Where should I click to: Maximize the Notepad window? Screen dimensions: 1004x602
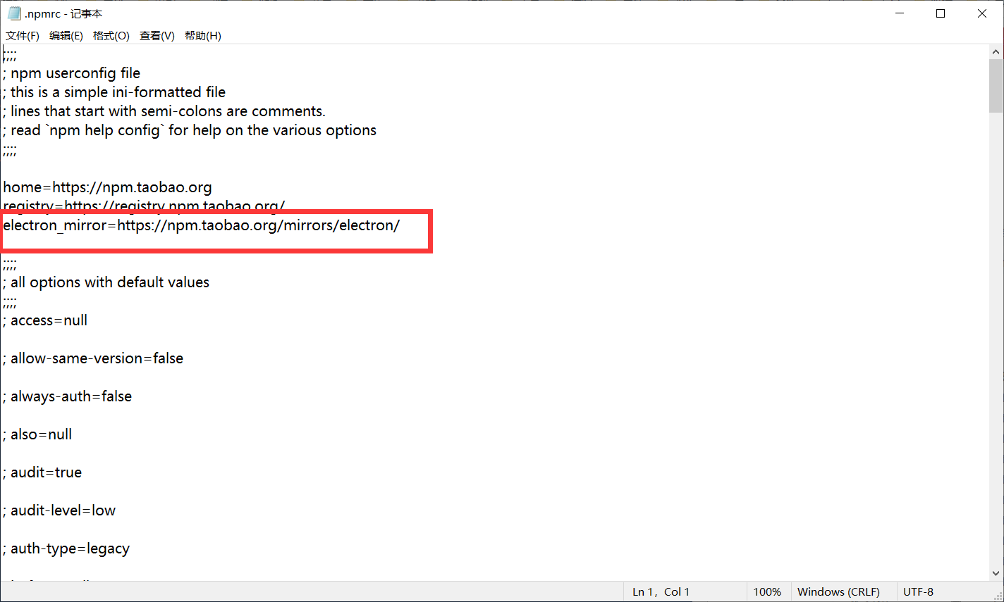coord(941,13)
